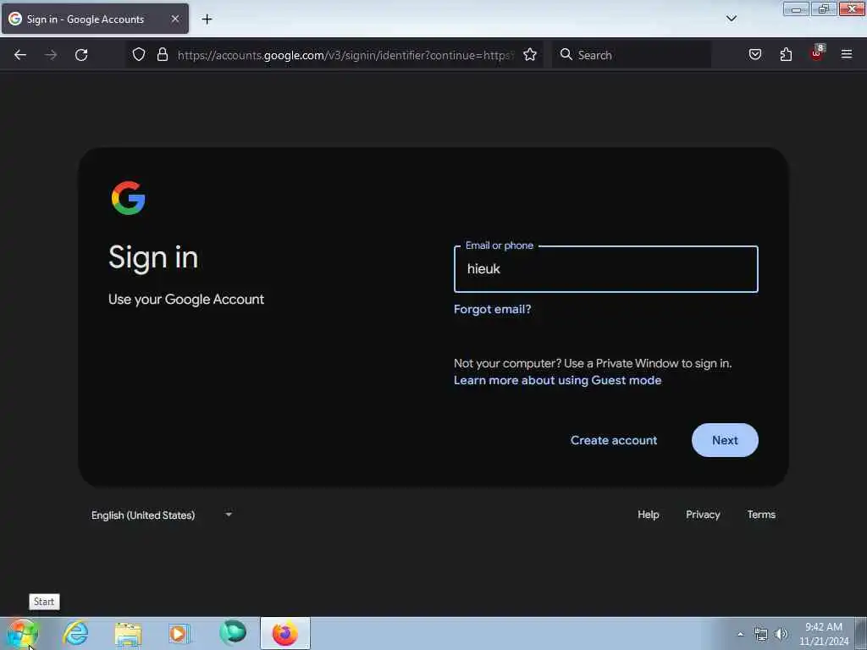Open the taskbar clock showing 9:42 AM
The height and width of the screenshot is (650, 867).
[824, 634]
